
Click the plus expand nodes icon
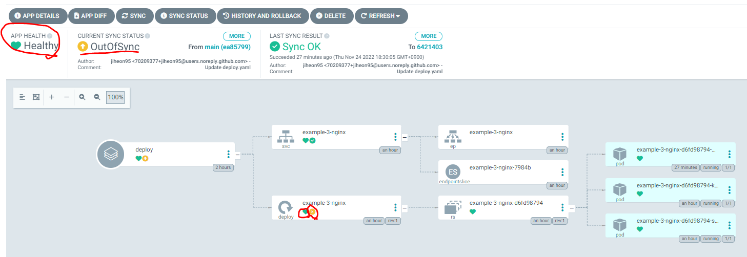[x=52, y=97]
